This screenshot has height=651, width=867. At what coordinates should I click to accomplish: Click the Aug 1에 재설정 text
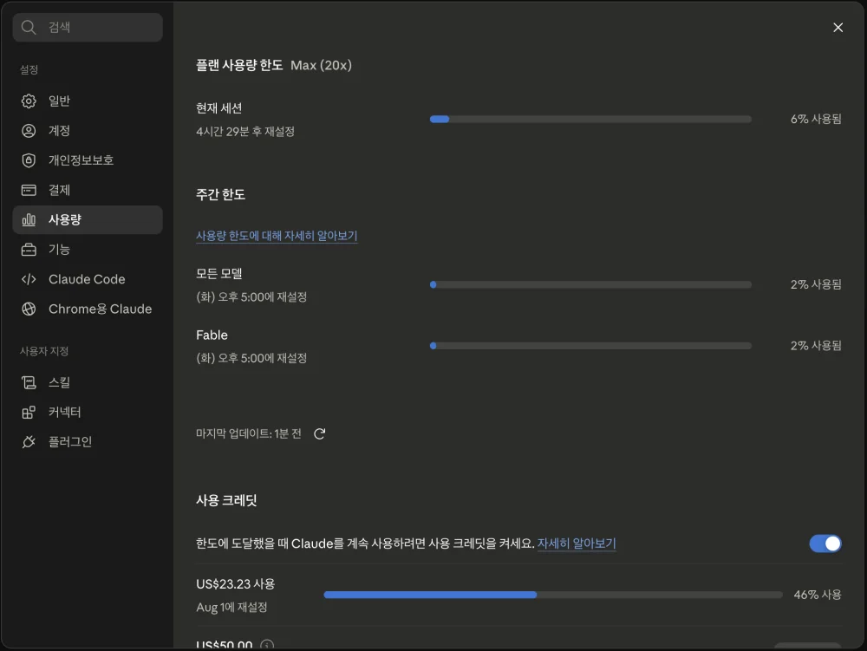(x=231, y=608)
